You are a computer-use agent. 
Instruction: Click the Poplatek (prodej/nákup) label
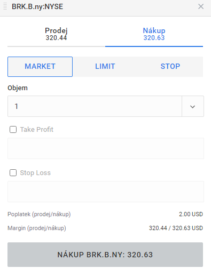39,214
